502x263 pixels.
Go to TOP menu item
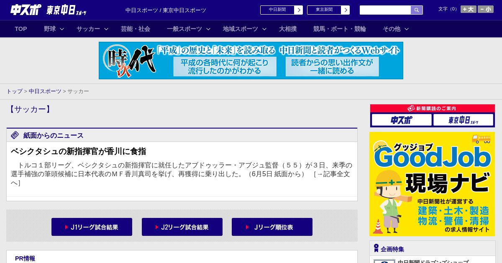(x=21, y=29)
